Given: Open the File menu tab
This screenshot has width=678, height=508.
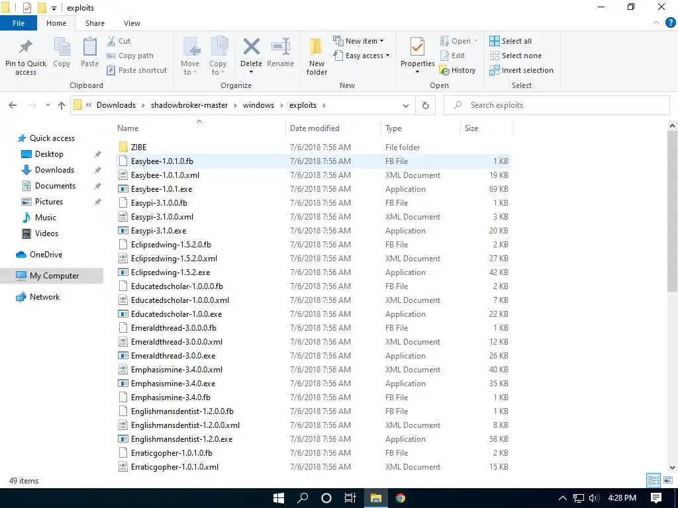Looking at the screenshot, I should tap(19, 23).
